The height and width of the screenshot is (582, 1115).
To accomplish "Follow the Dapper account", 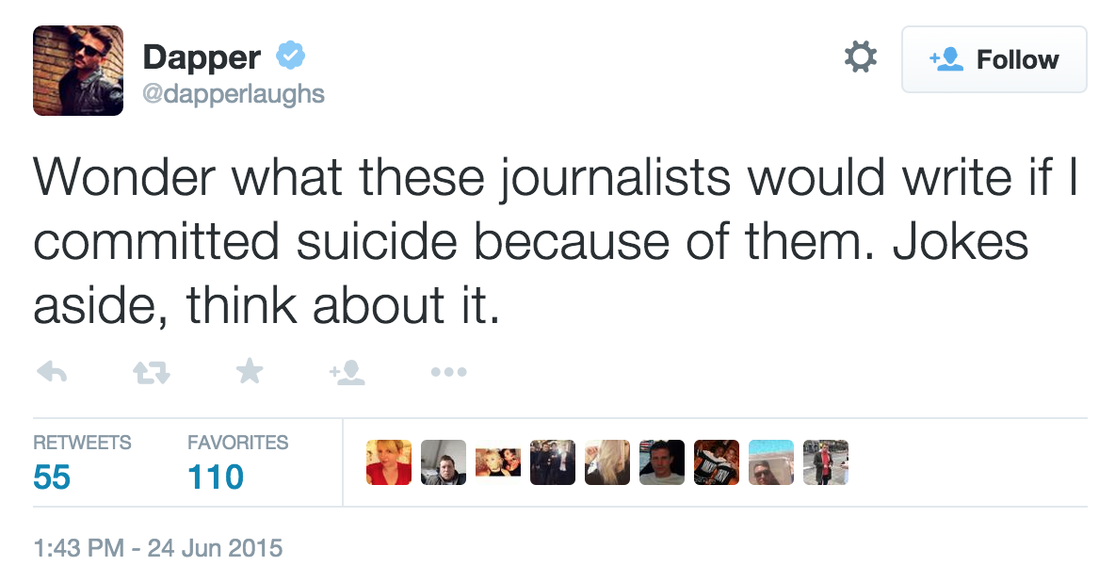I will coord(994,59).
